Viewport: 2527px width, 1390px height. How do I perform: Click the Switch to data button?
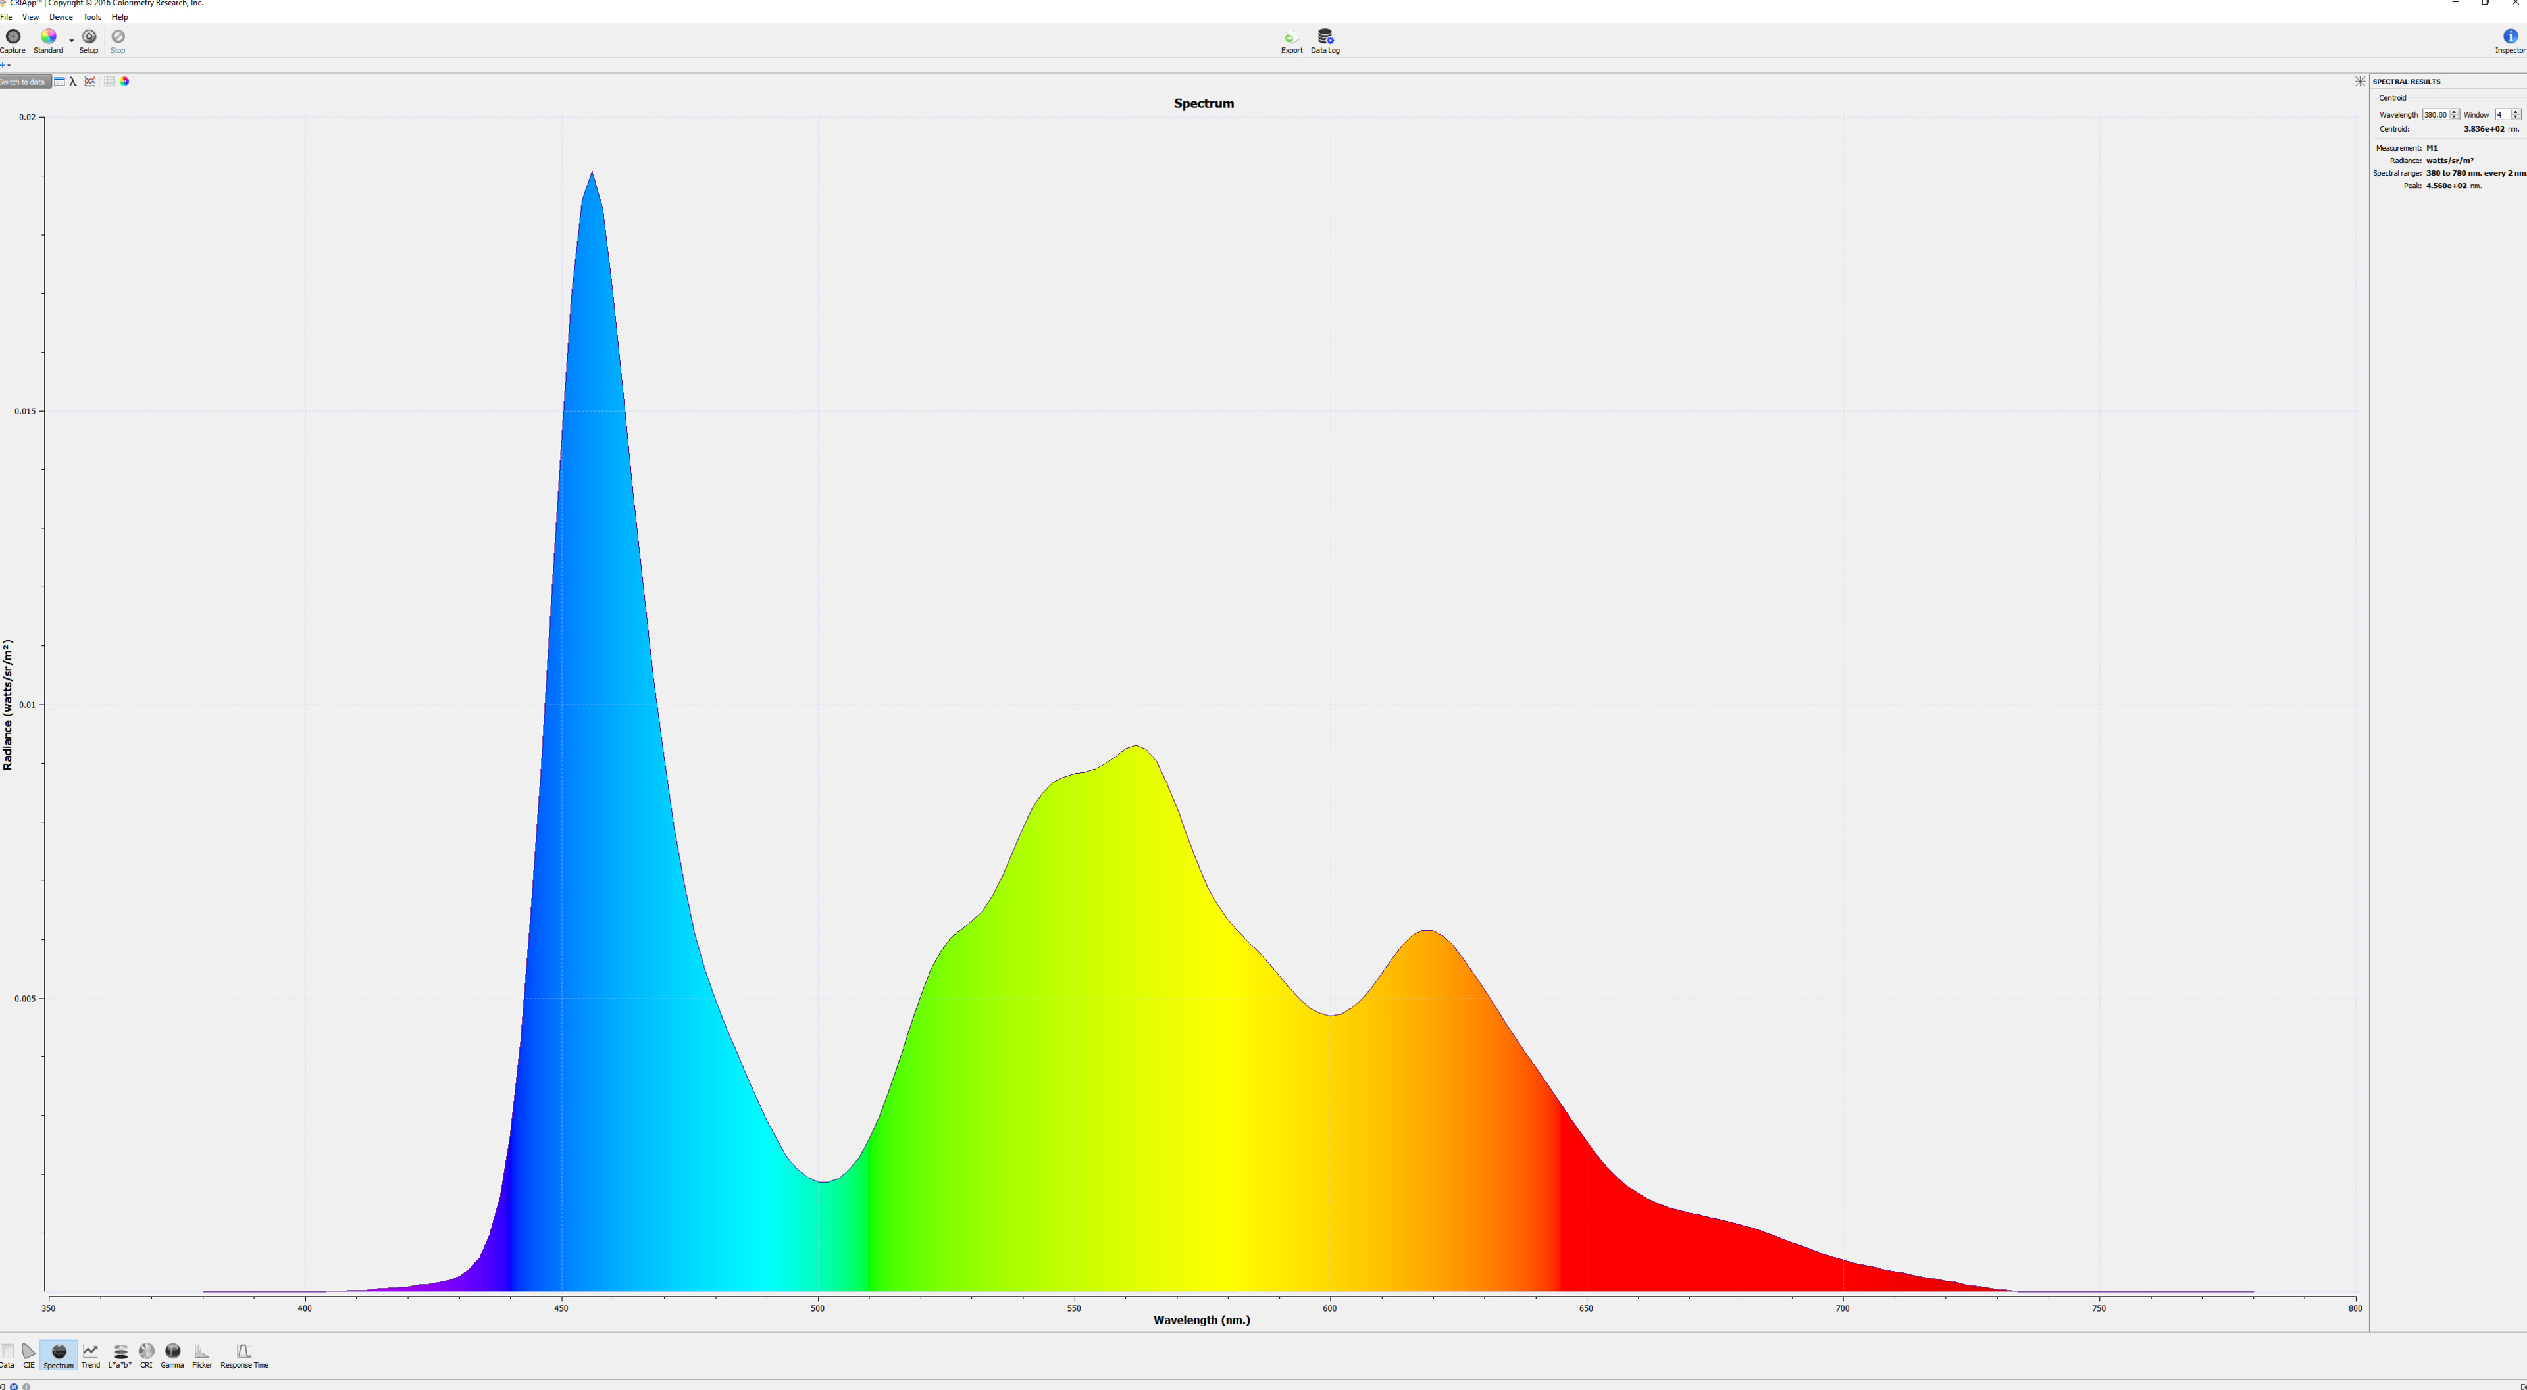click(24, 82)
